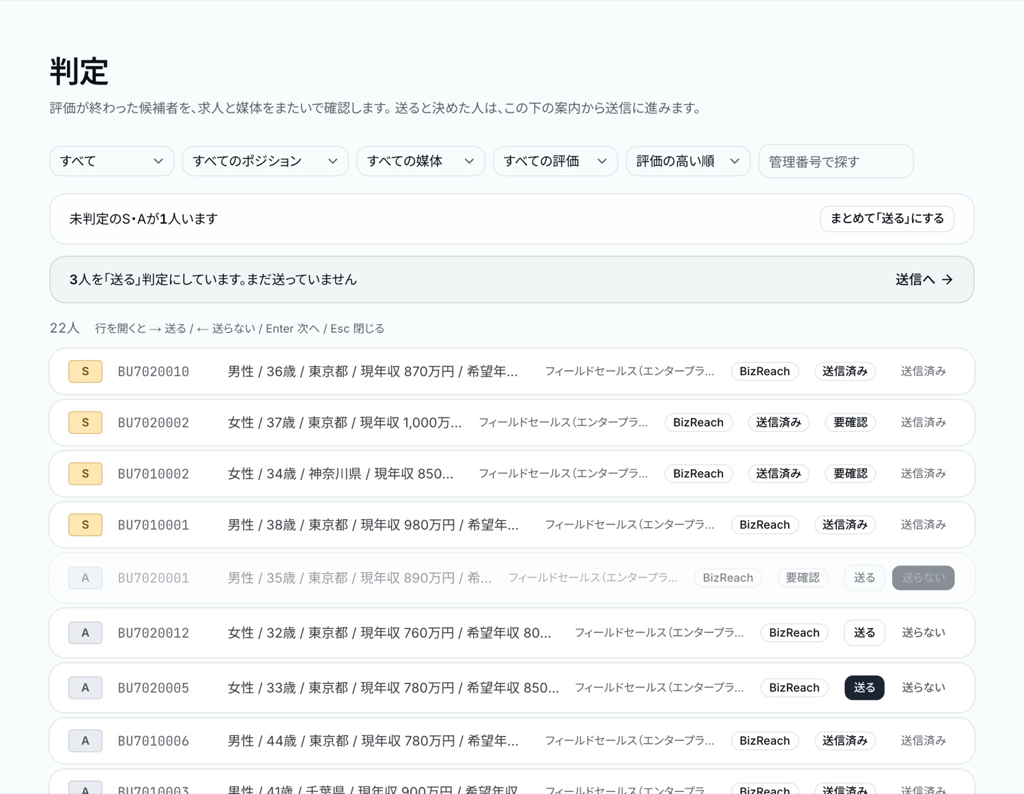
Task: Change sort order via 評価の高い順 dropdown
Action: pyautogui.click(x=688, y=162)
